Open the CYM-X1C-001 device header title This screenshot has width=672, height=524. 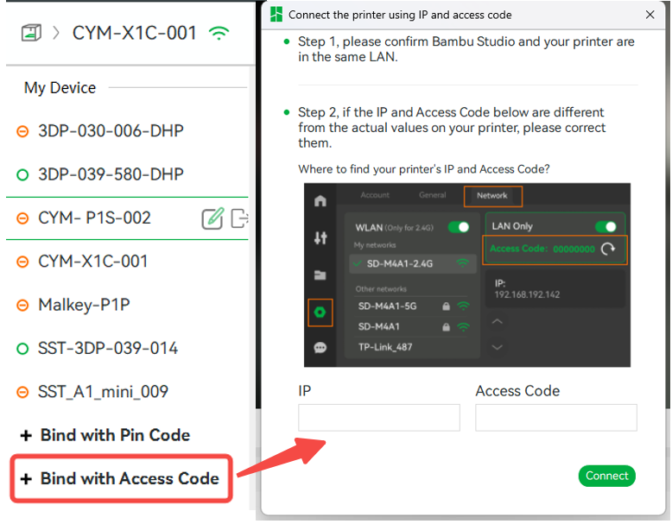tap(134, 33)
